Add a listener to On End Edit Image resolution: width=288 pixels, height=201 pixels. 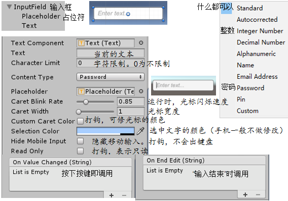245,194
